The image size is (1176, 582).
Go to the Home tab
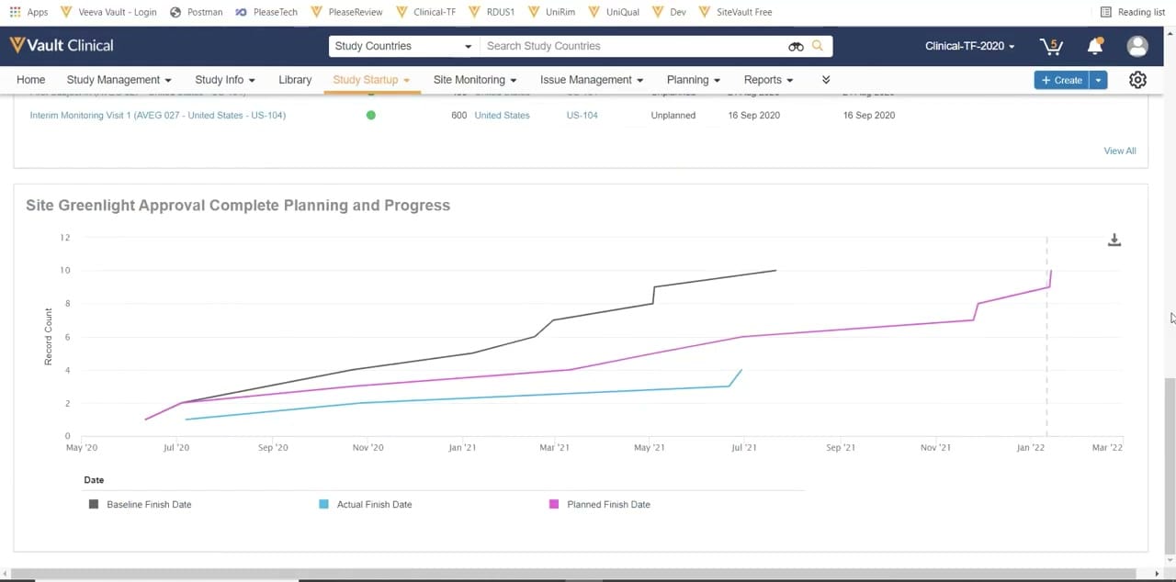point(30,80)
